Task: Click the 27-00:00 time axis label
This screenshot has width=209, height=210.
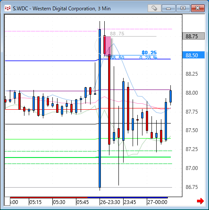Action: coord(157,202)
